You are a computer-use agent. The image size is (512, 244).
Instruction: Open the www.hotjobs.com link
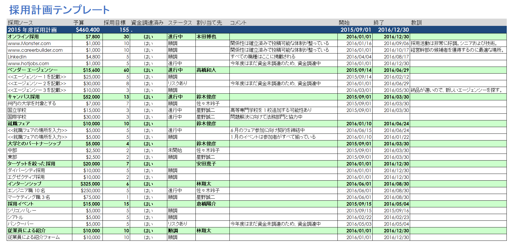tap(28, 64)
